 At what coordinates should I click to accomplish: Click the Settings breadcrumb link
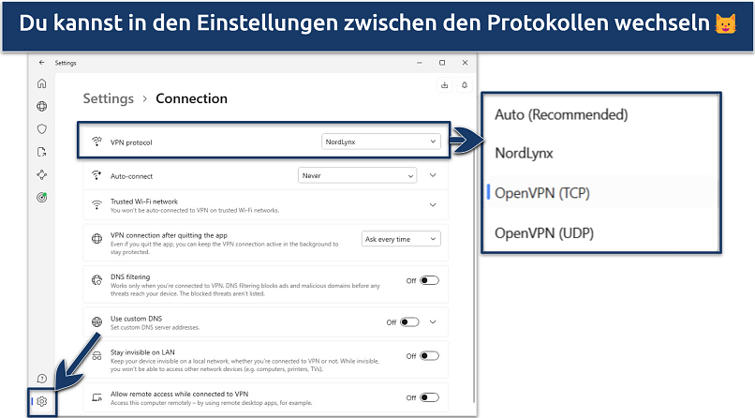[x=108, y=98]
